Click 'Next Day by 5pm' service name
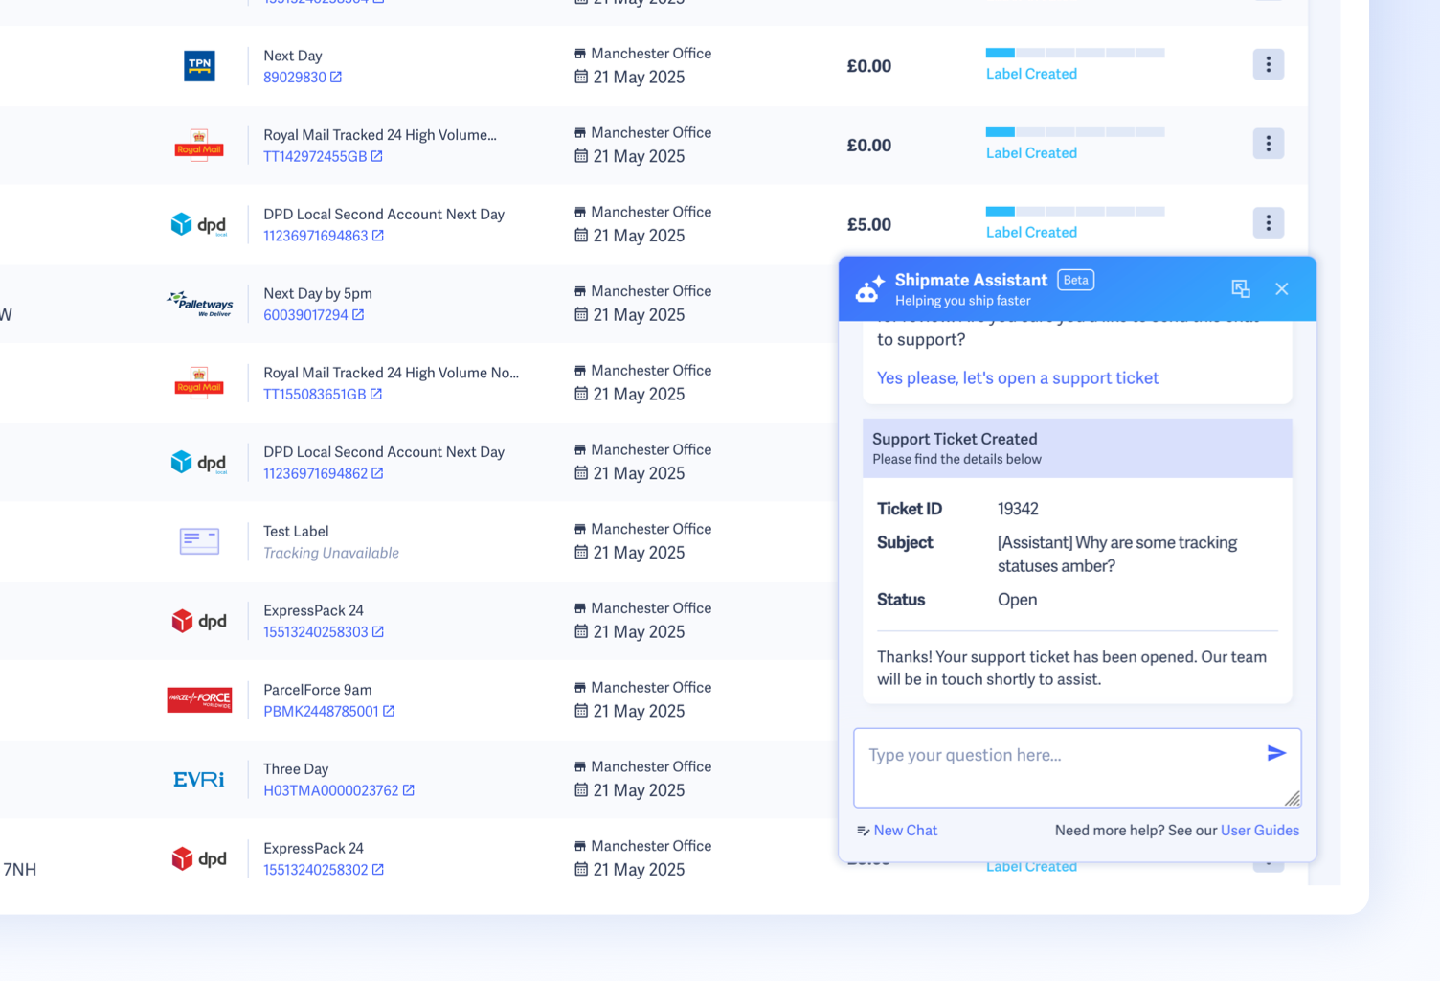 pos(318,293)
